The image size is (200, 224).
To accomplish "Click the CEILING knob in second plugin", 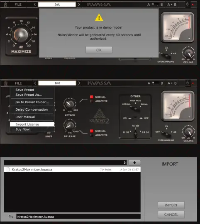I will [188, 131].
